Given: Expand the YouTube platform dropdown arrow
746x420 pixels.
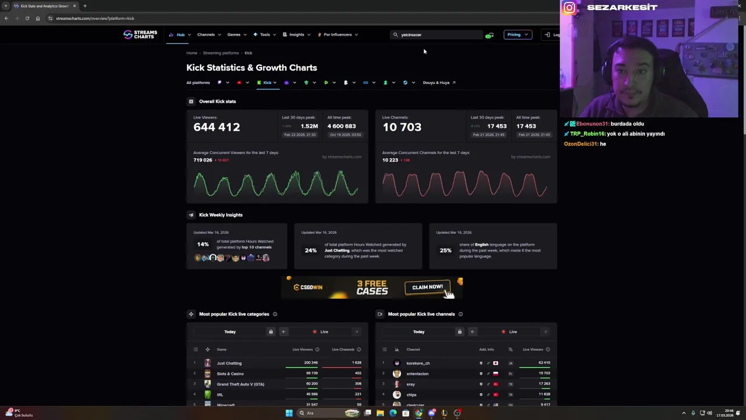Looking at the screenshot, I should [247, 82].
